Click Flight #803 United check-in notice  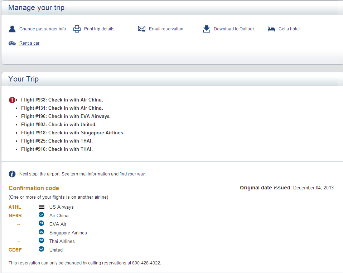59,124
